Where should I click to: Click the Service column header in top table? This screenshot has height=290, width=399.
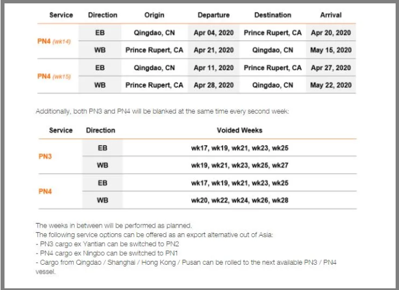pyautogui.click(x=61, y=15)
